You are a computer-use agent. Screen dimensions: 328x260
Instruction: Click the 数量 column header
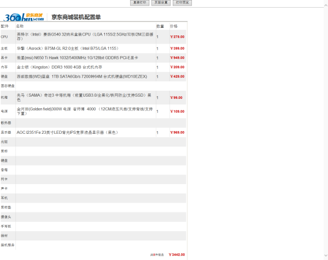pyautogui.click(x=160, y=26)
